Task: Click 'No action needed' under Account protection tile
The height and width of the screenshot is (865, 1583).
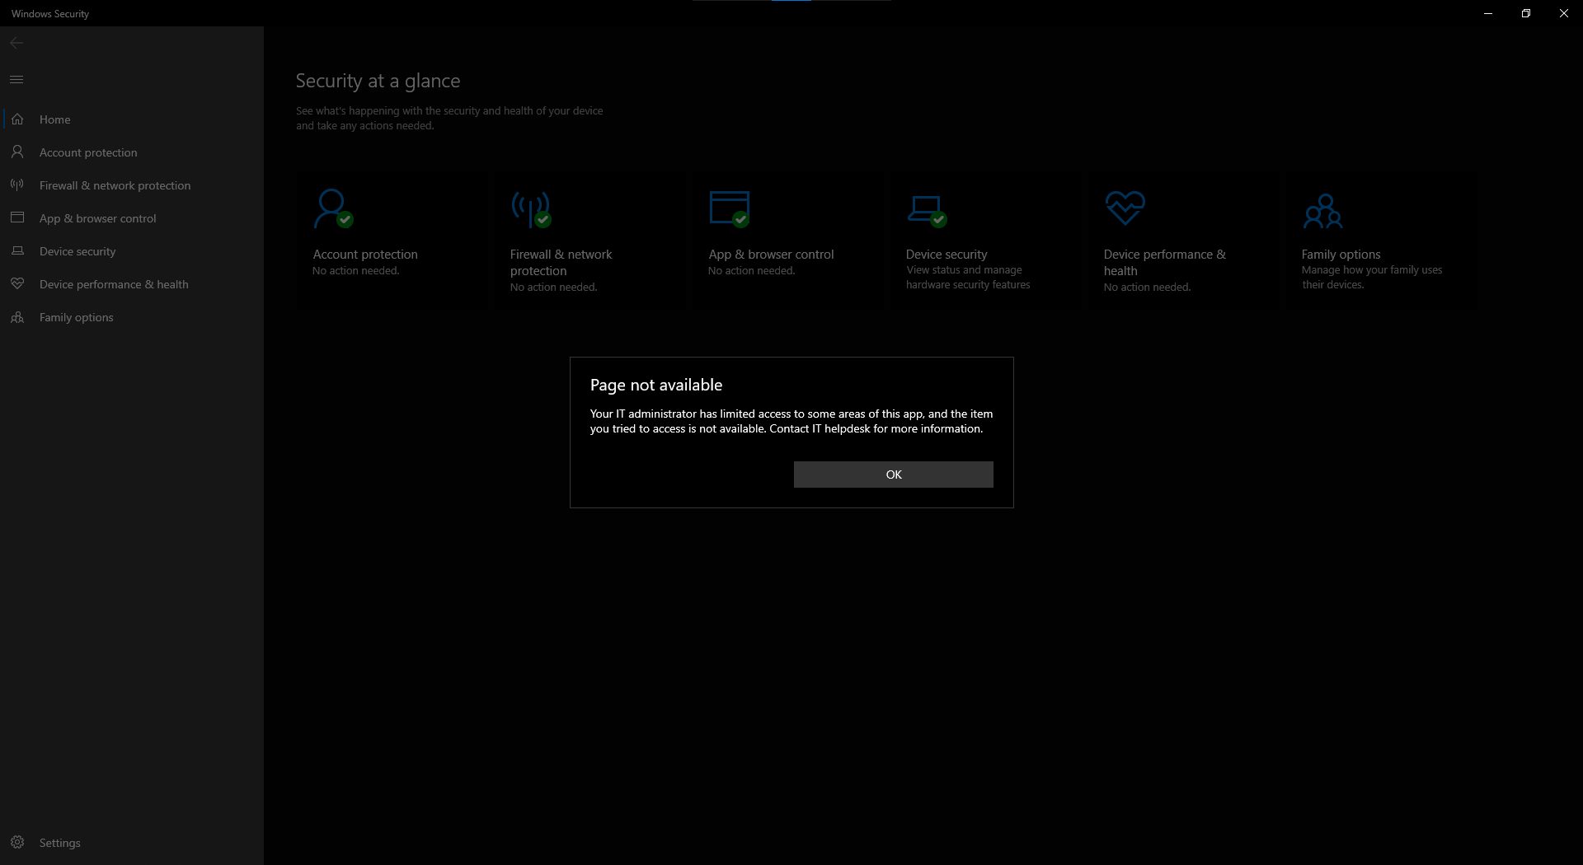Action: click(x=355, y=271)
